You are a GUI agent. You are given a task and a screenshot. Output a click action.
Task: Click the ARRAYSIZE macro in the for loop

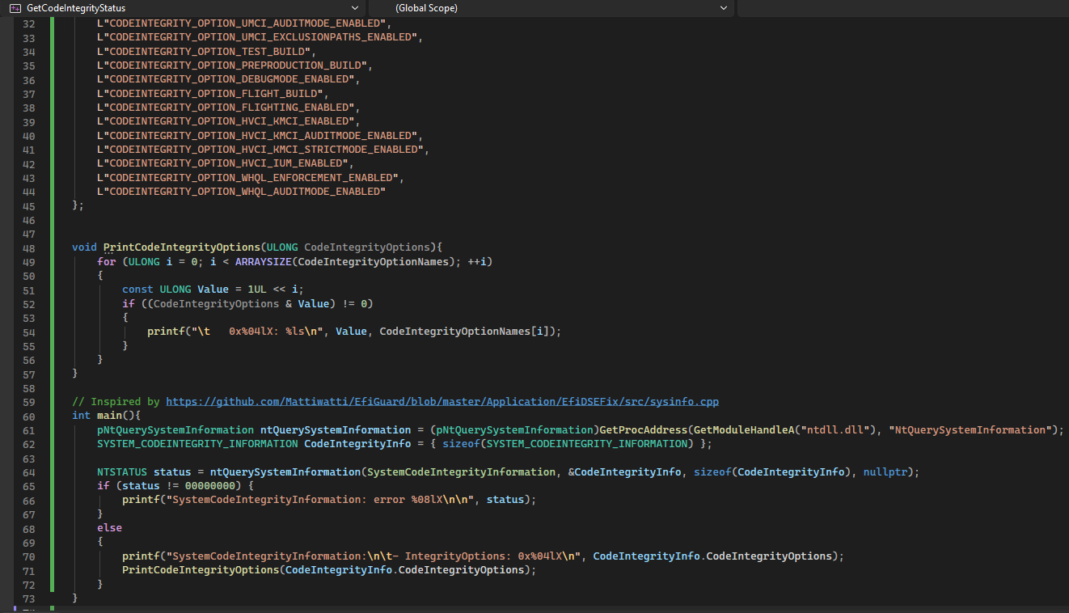point(264,262)
